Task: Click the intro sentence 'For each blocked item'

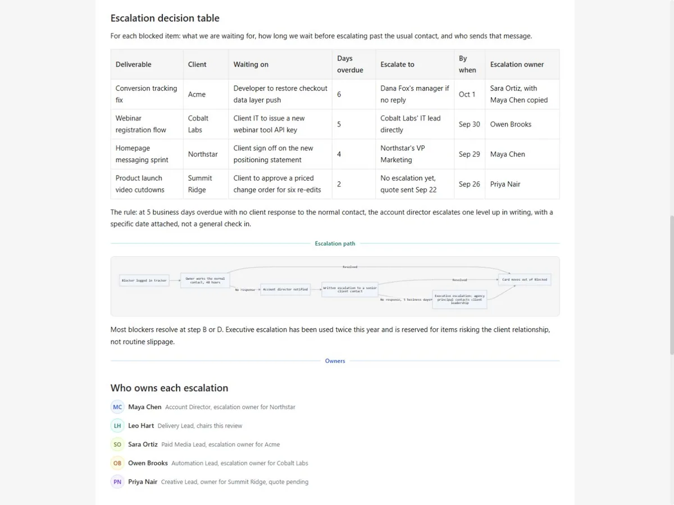Action: [321, 36]
